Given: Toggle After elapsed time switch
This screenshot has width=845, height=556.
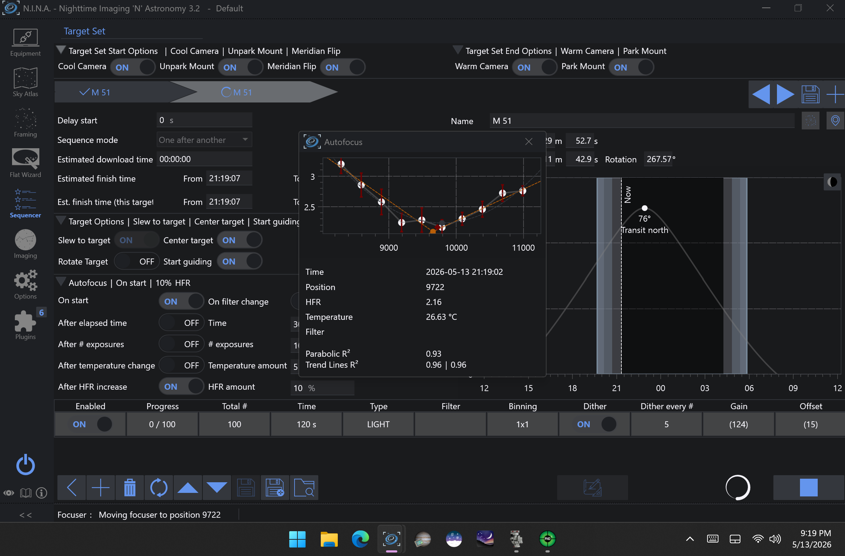Looking at the screenshot, I should pos(181,323).
